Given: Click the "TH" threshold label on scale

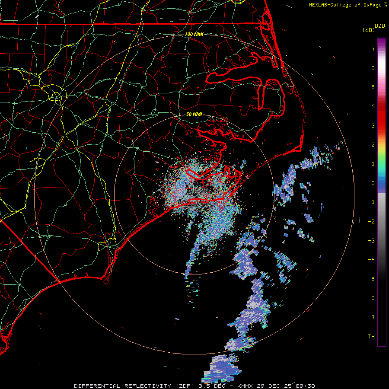Looking at the screenshot, I should coord(371,337).
